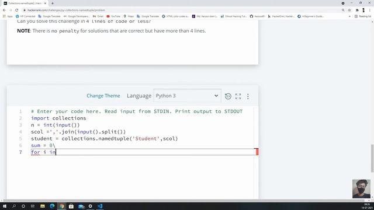374x210 pixels.
Task: Open the first Google Translate bookmark
Action: [x=49, y=16]
